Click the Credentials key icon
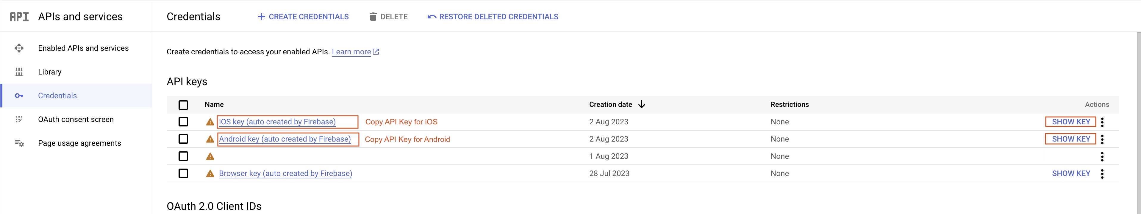The image size is (1141, 214). [x=19, y=96]
